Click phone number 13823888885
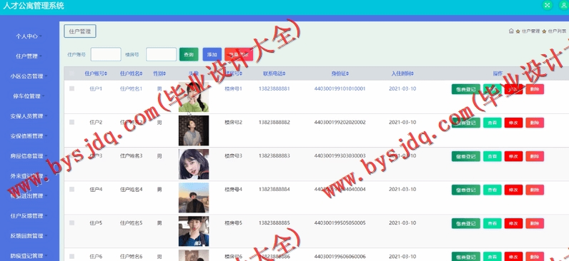 (274, 223)
